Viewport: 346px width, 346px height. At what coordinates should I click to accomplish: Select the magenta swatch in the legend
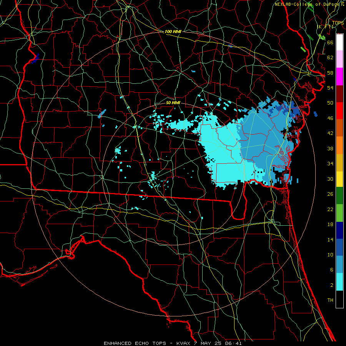pyautogui.click(x=339, y=77)
